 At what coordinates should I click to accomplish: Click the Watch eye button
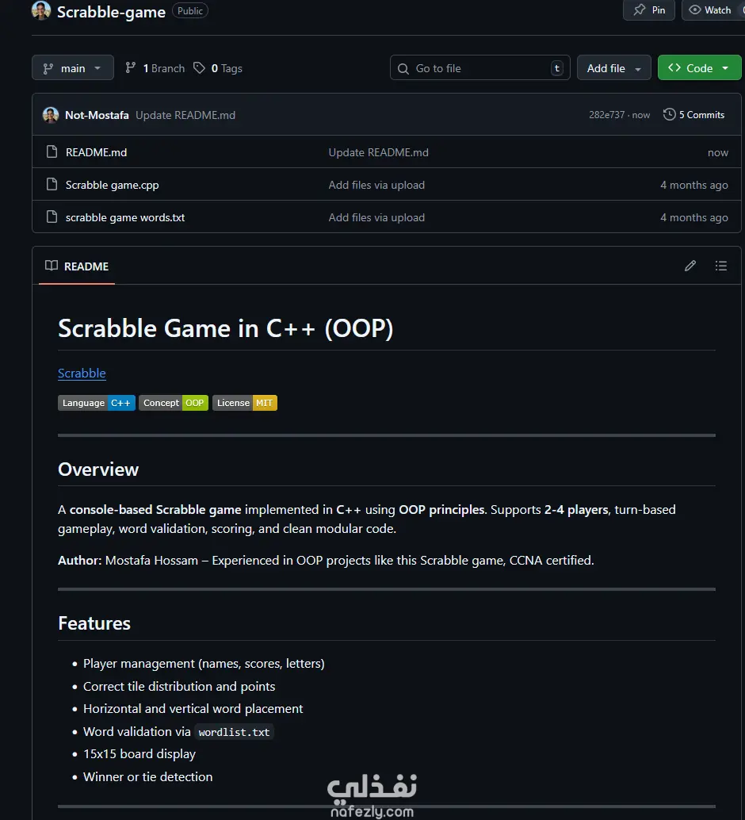(710, 10)
